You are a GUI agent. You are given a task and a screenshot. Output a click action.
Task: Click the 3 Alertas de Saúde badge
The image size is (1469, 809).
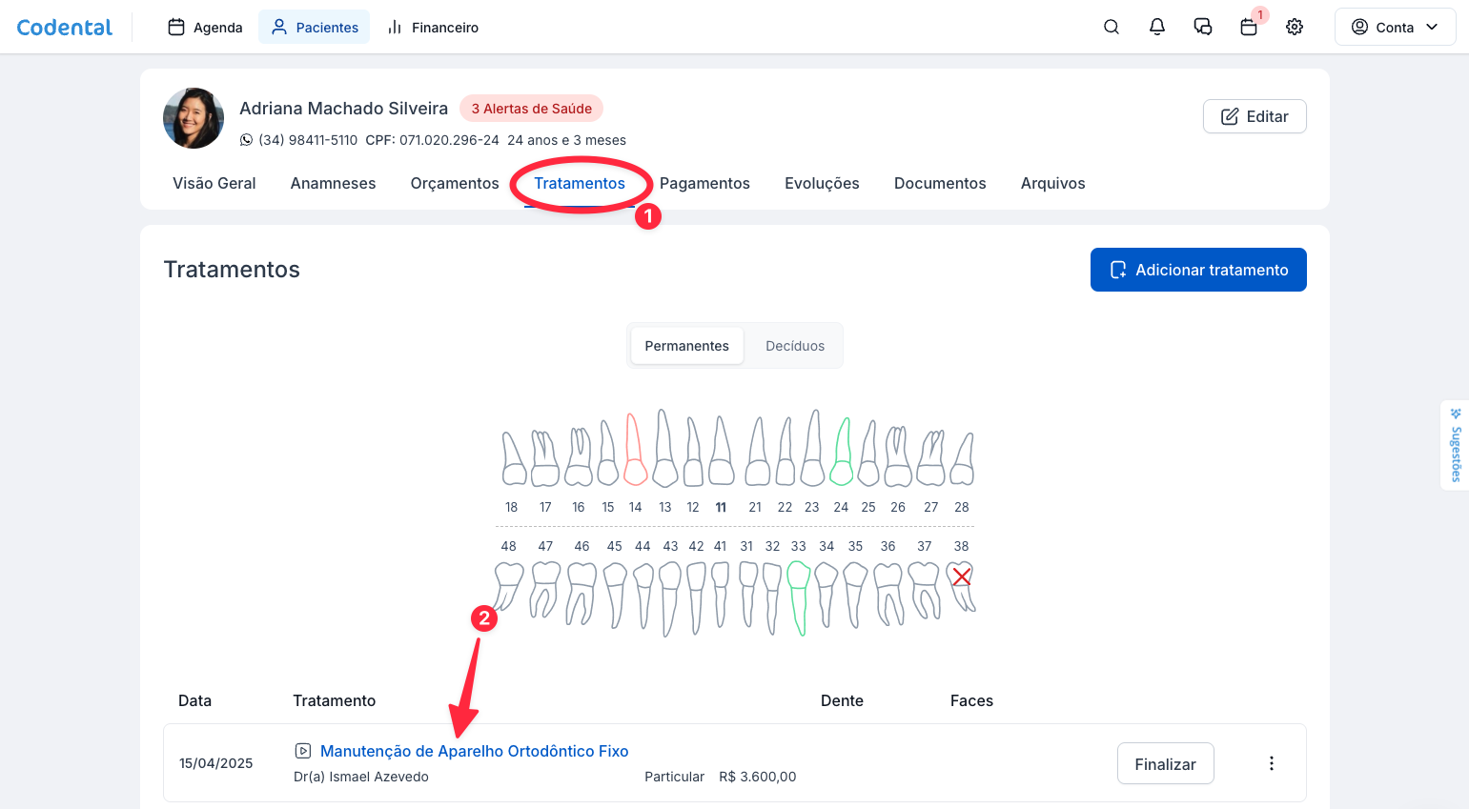(531, 109)
